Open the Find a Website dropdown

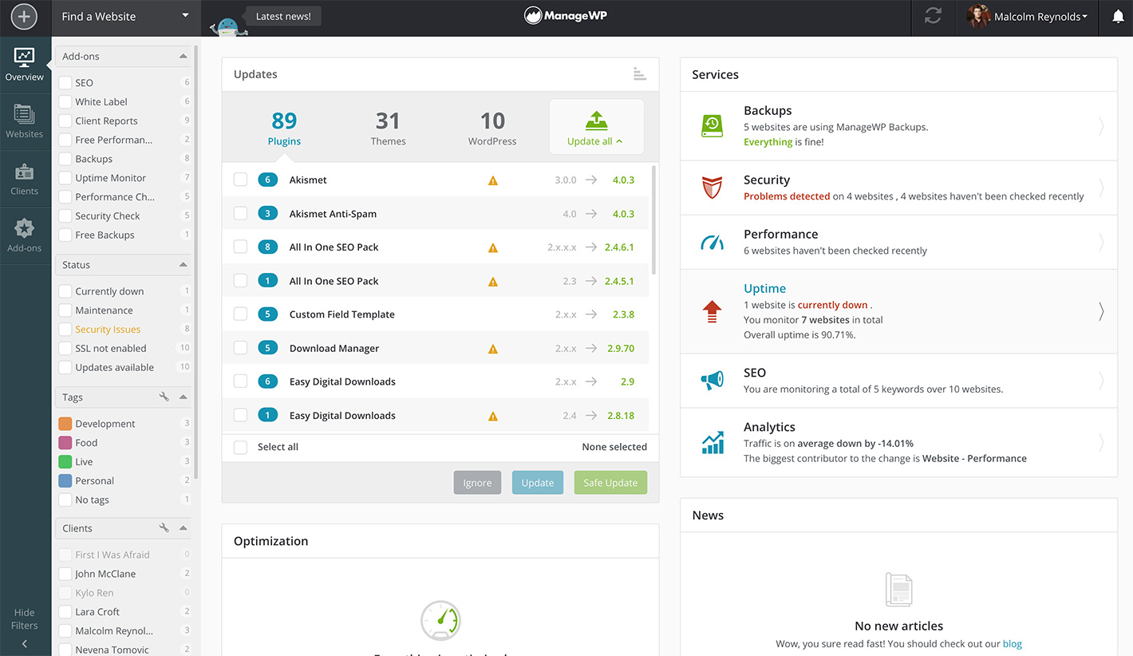[x=125, y=17]
